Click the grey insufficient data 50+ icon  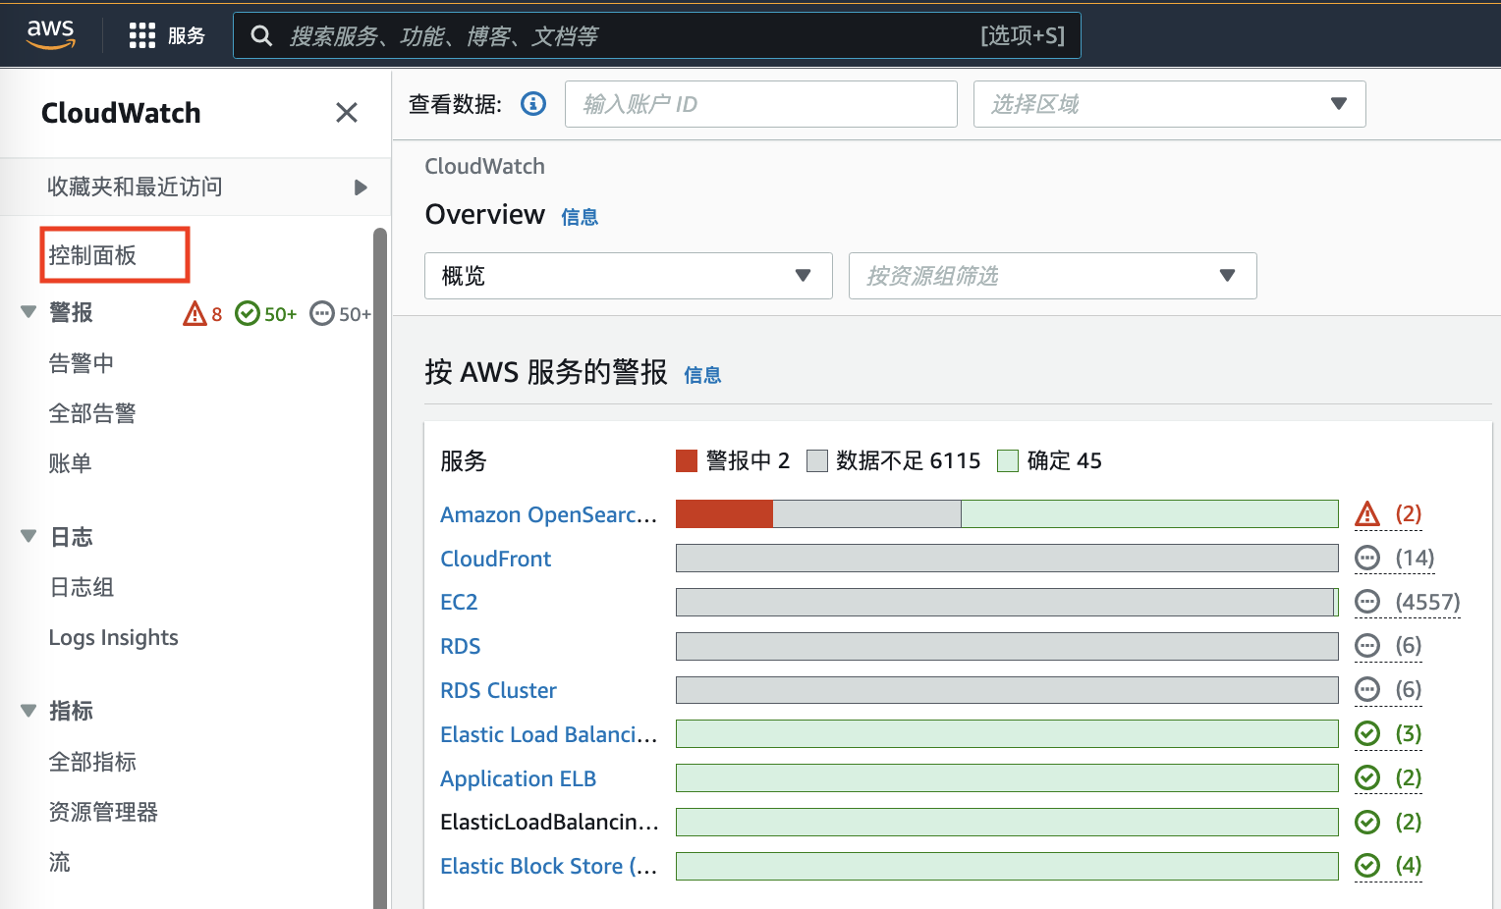[x=322, y=314]
